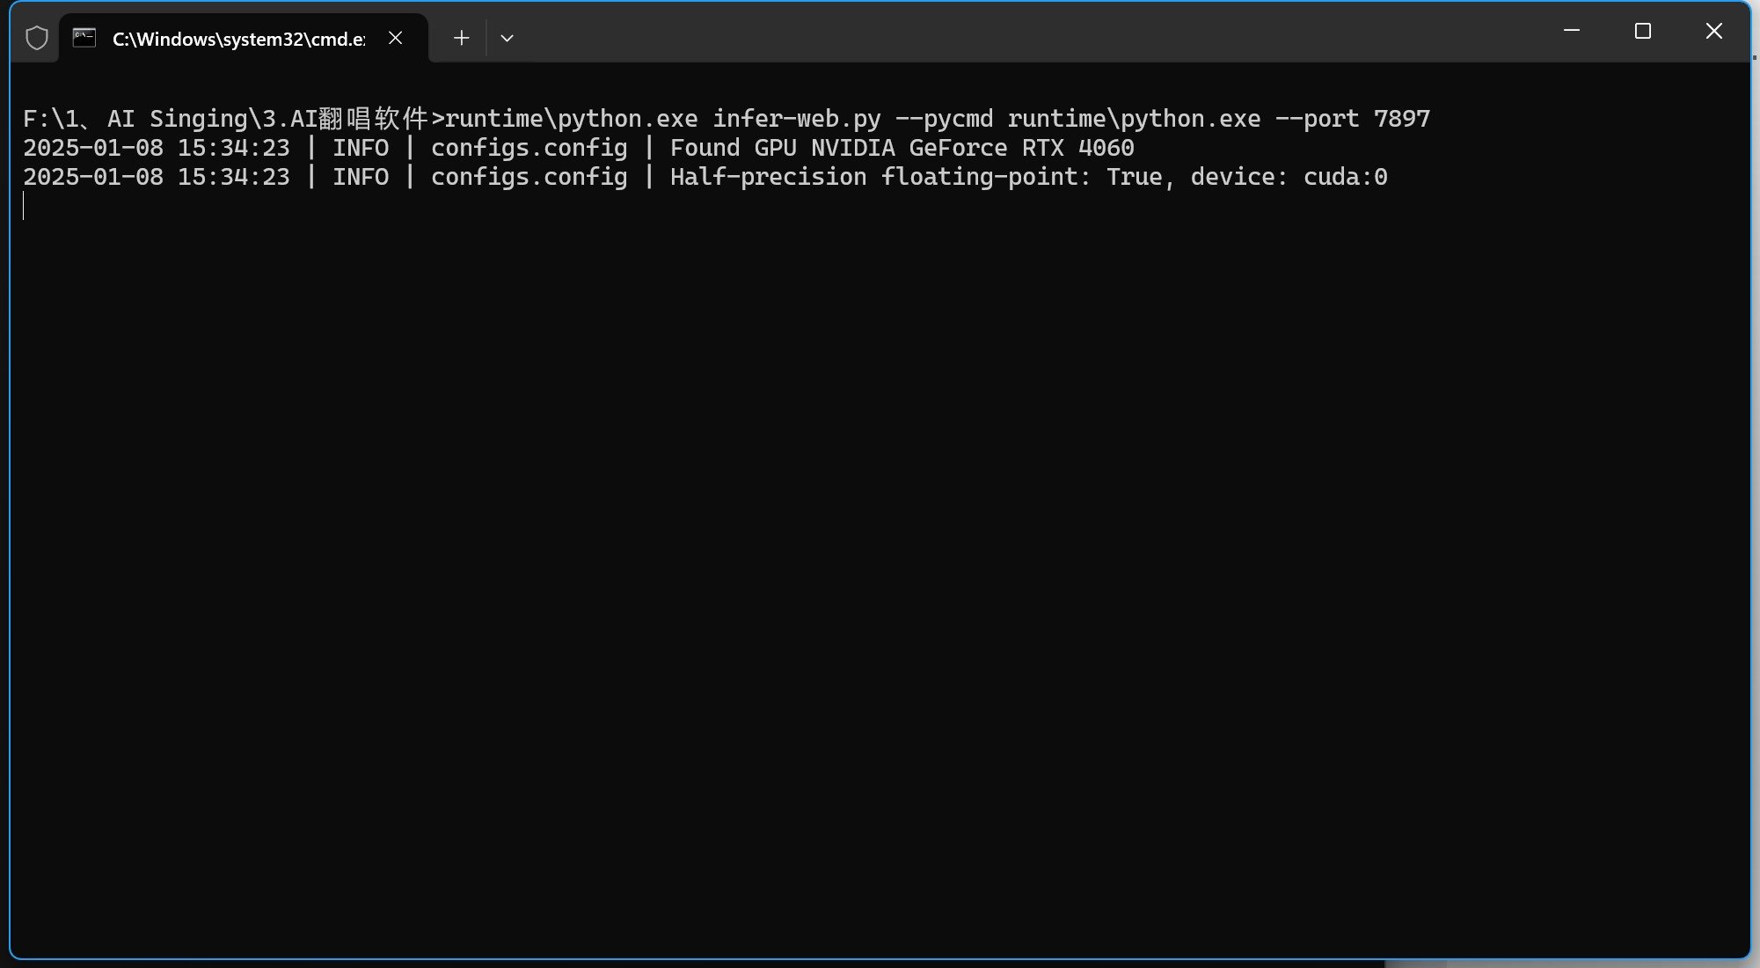1760x968 pixels.
Task: Click the first log line's timestamp
Action: pyautogui.click(x=156, y=148)
